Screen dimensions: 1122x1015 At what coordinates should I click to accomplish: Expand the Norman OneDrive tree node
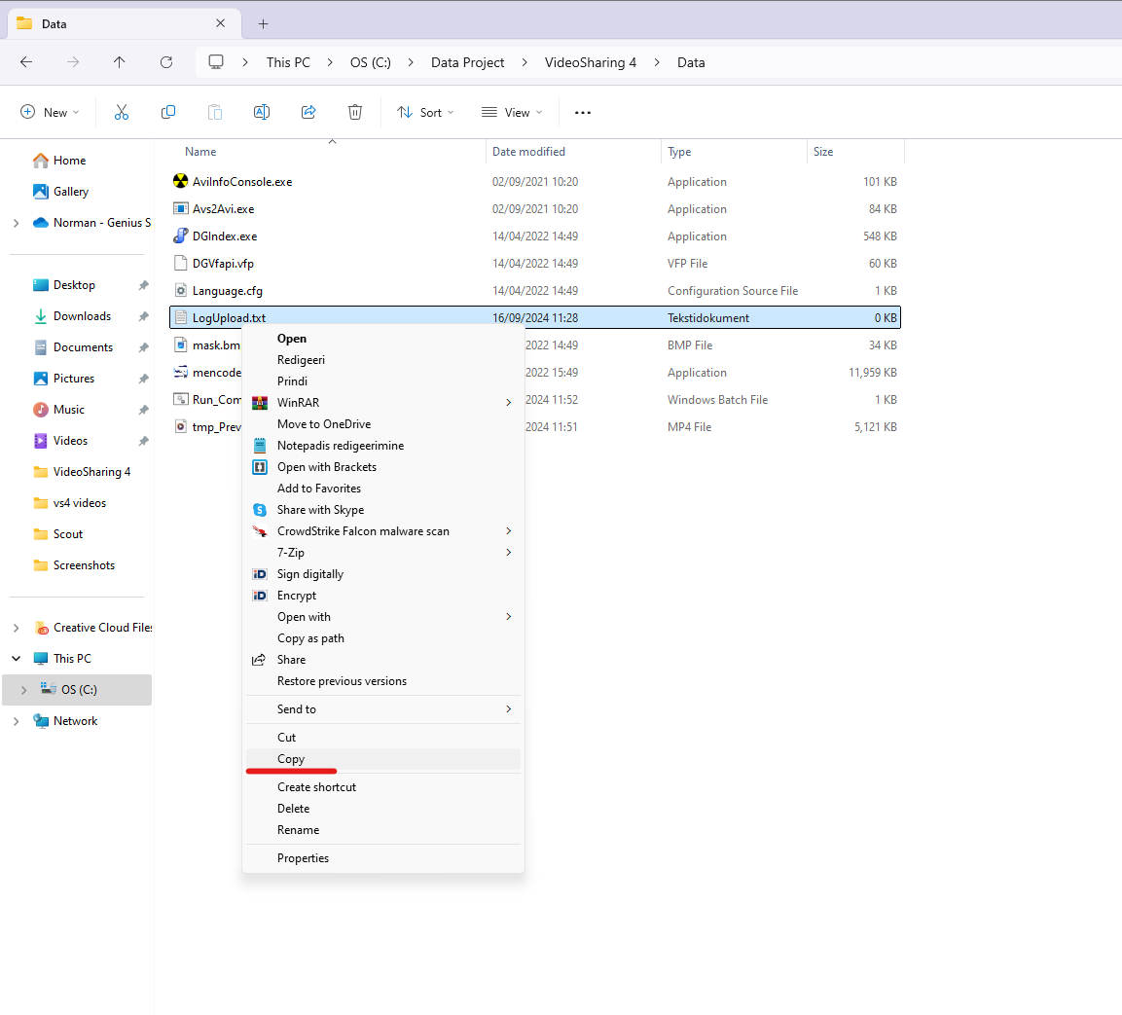click(x=16, y=223)
